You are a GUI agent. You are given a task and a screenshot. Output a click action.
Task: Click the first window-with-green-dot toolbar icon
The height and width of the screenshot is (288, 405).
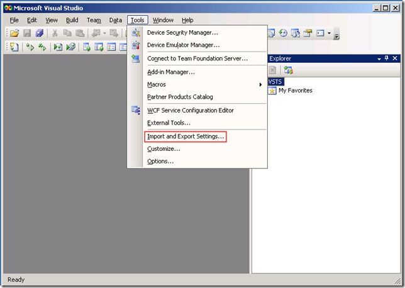(87, 47)
